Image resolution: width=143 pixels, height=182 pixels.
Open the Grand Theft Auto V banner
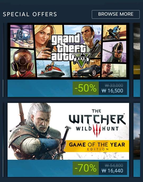(x=68, y=51)
